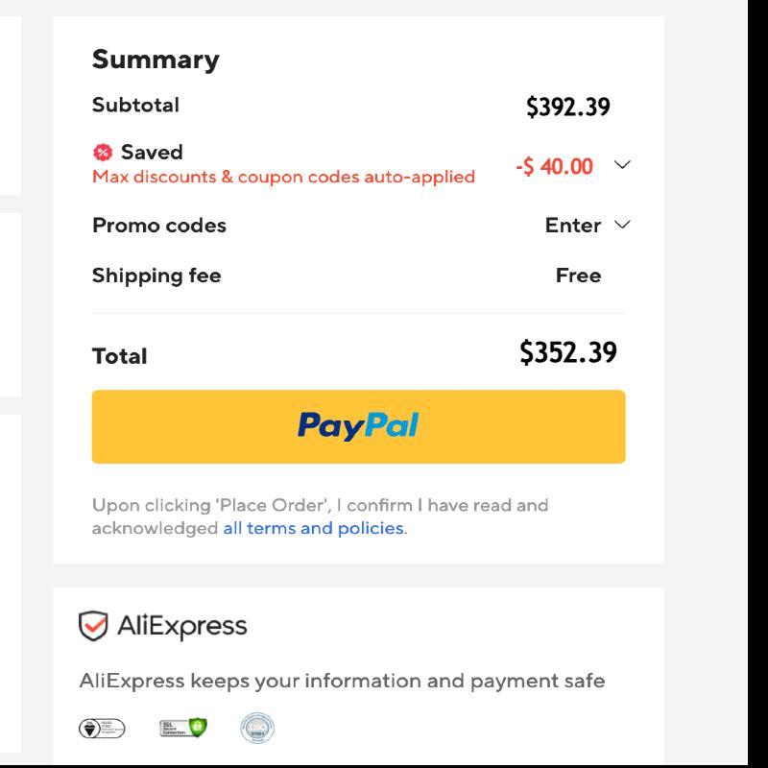Open the all terms and policies link
This screenshot has width=768, height=768.
tap(314, 528)
